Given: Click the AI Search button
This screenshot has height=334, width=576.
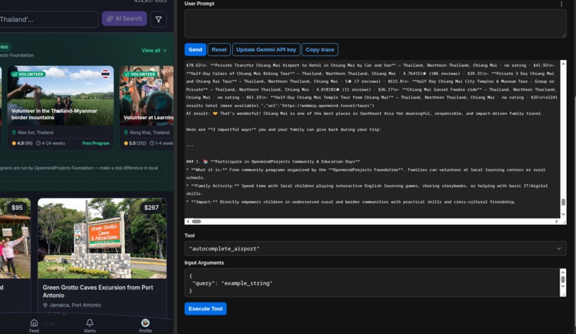Looking at the screenshot, I should pyautogui.click(x=124, y=19).
